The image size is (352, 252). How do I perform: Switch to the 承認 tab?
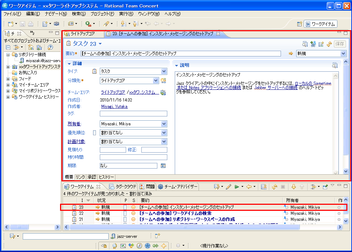[92, 177]
